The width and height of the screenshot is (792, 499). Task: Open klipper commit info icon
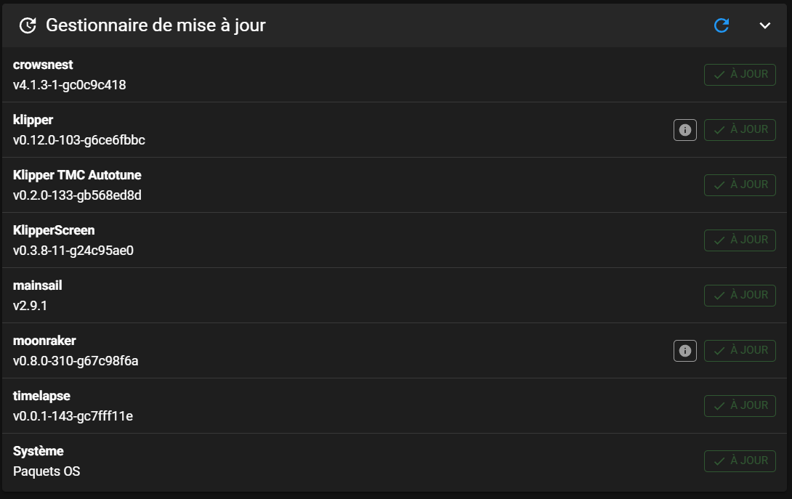684,130
